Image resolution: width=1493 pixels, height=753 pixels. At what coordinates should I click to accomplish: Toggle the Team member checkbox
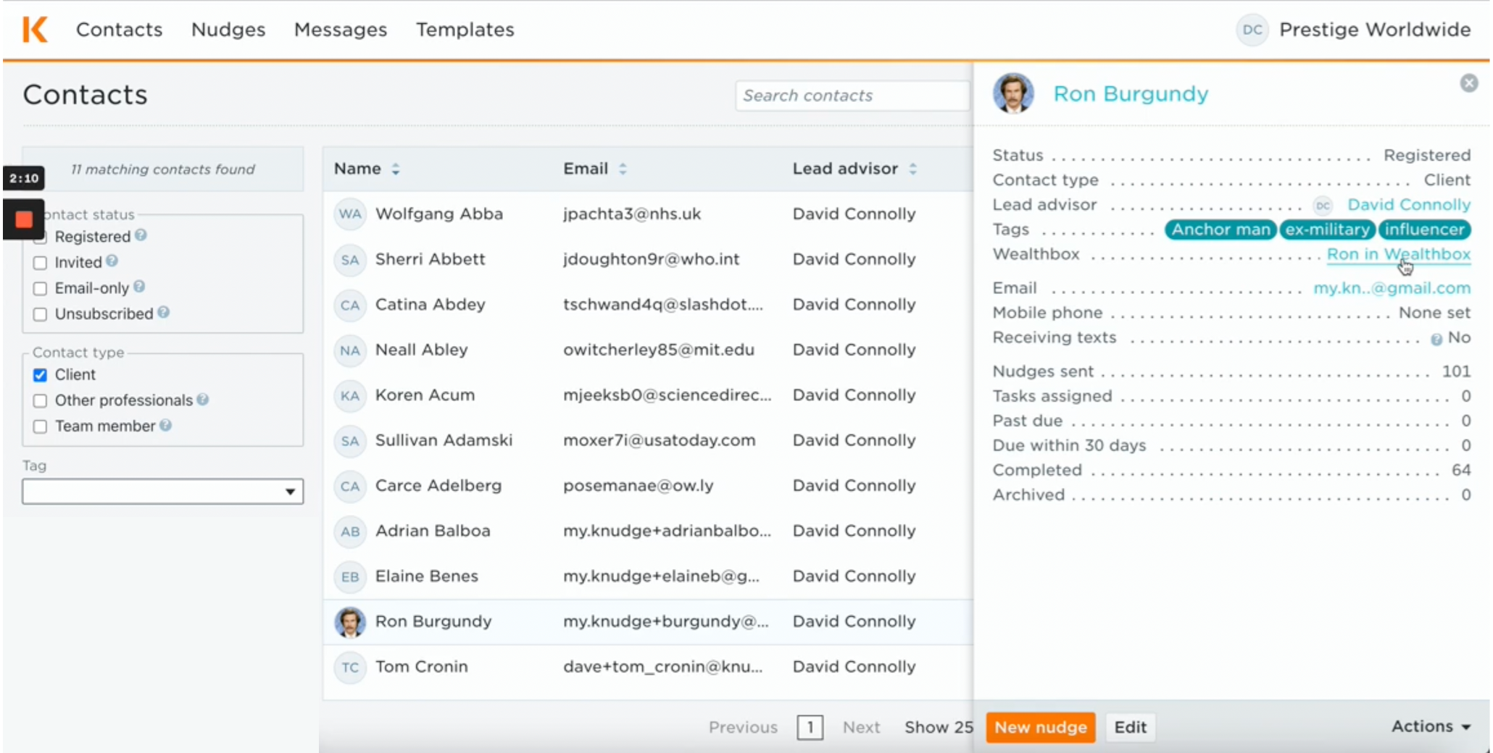click(x=40, y=426)
